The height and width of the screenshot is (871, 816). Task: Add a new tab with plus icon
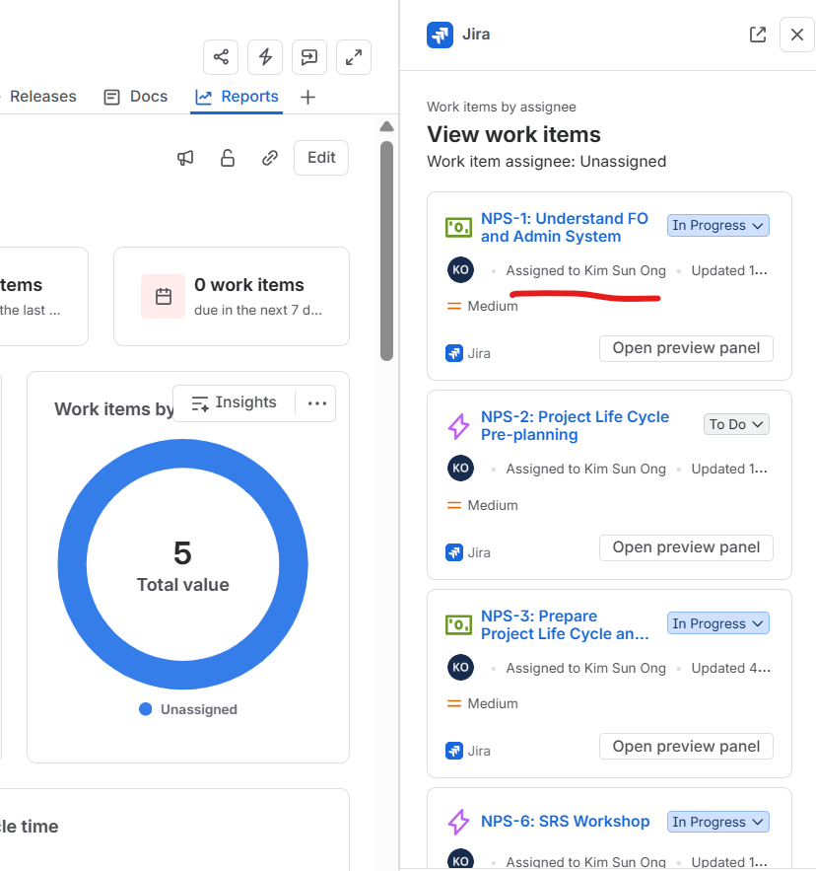(x=307, y=98)
